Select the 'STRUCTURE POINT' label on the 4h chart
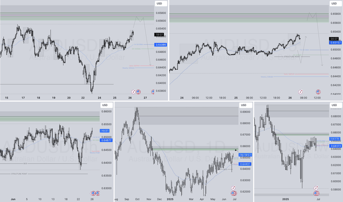 19,174
